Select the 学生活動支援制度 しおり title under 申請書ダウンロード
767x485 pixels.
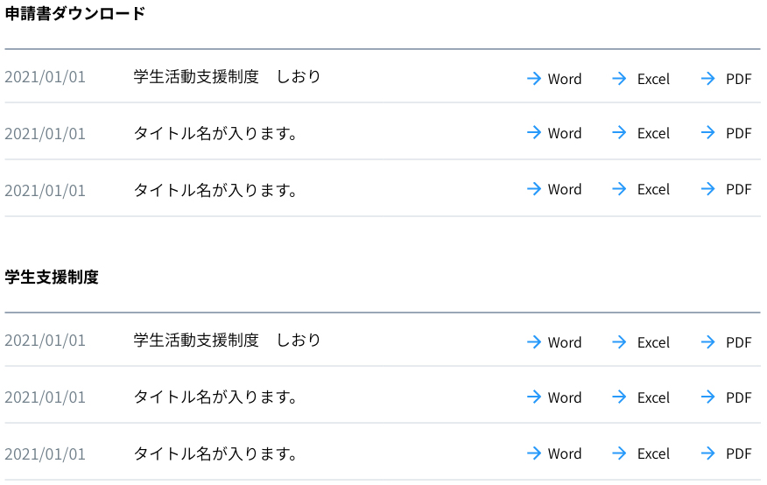[x=227, y=77]
